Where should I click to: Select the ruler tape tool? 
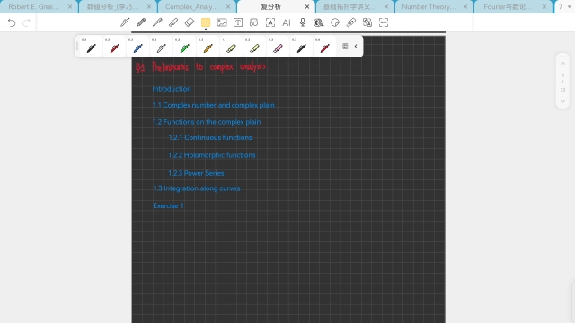point(351,22)
